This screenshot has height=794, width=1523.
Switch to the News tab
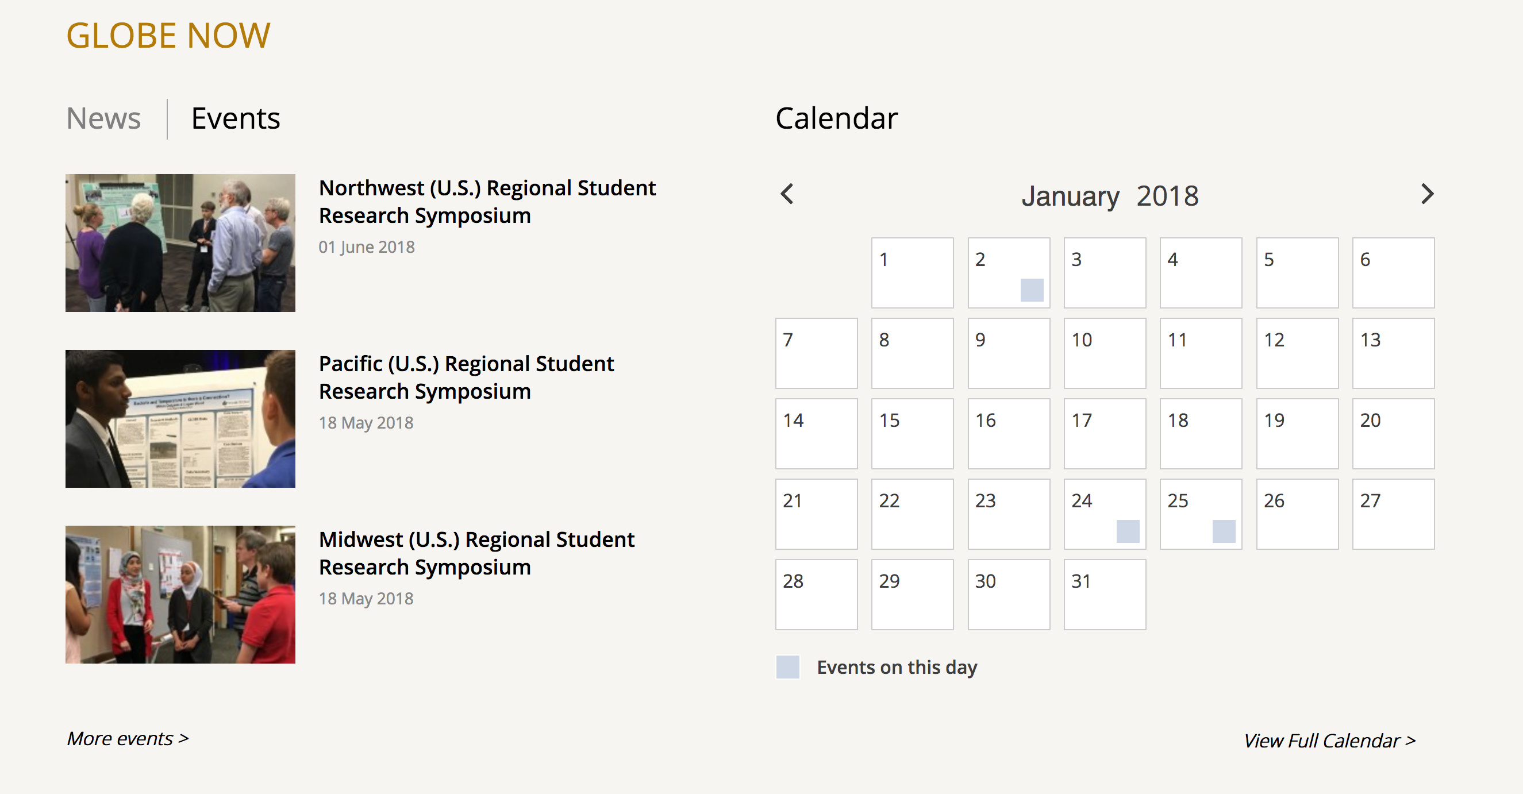(103, 118)
